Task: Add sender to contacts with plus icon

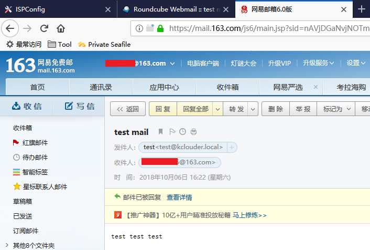Action: click(x=232, y=148)
